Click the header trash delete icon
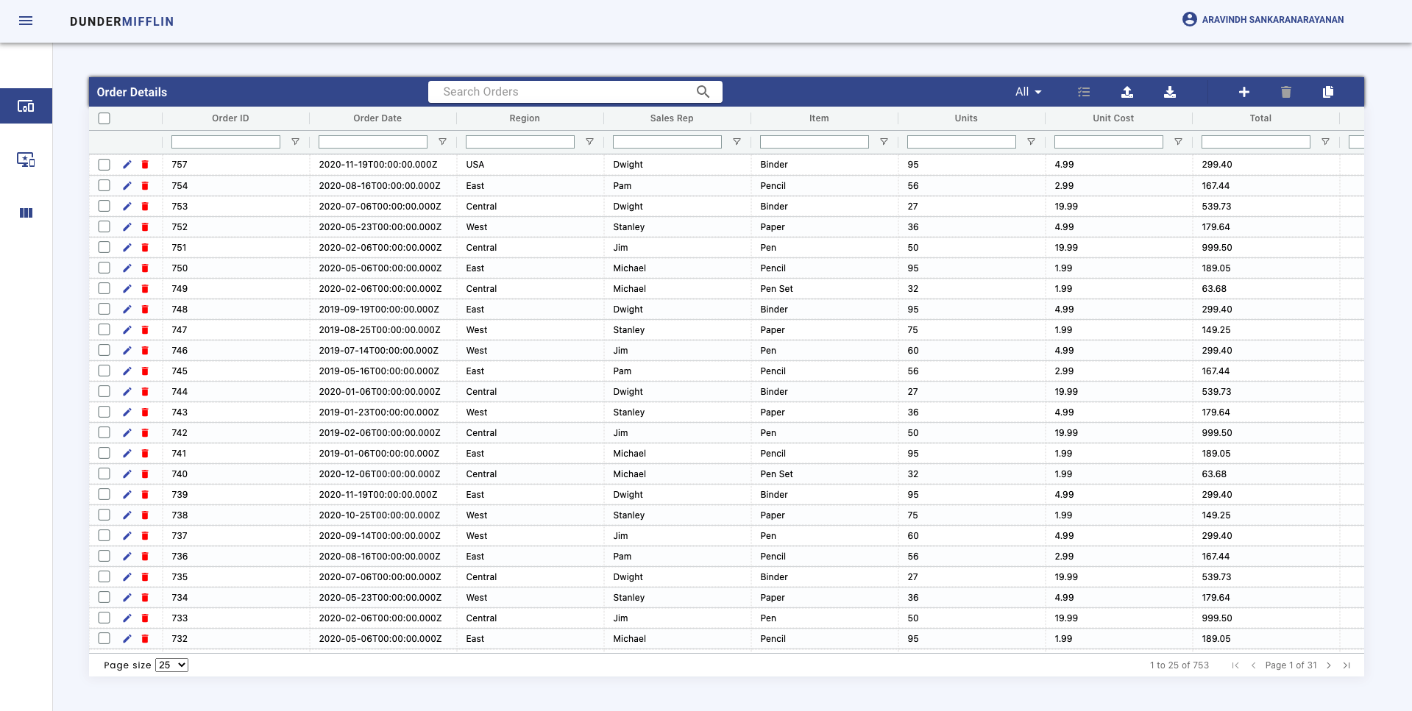The width and height of the screenshot is (1412, 711). pyautogui.click(x=1286, y=92)
